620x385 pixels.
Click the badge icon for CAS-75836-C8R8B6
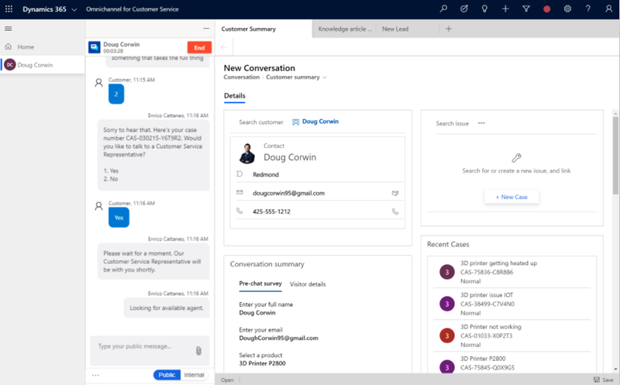click(447, 272)
